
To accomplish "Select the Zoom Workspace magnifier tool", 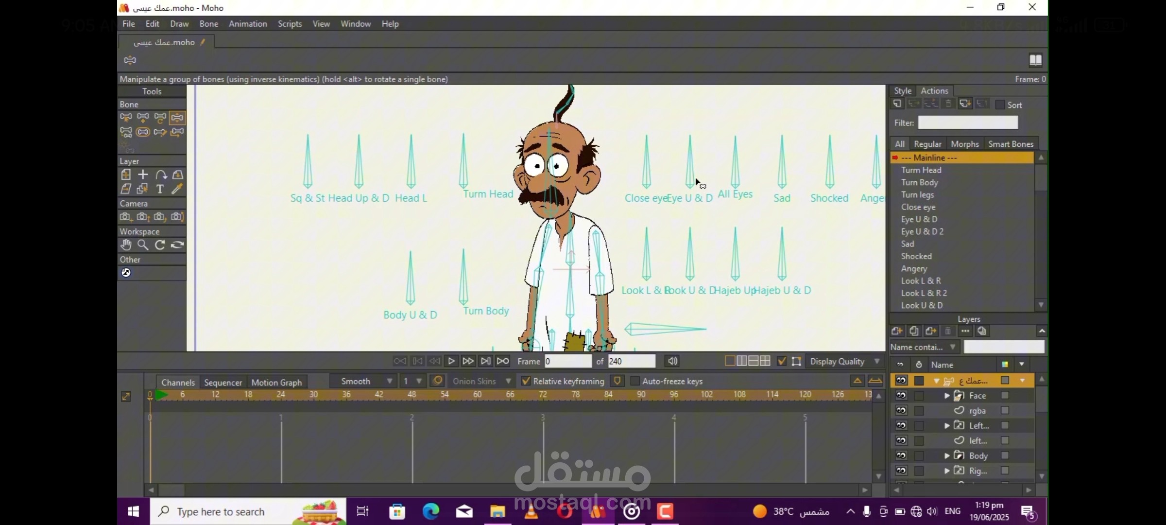I will [x=143, y=245].
